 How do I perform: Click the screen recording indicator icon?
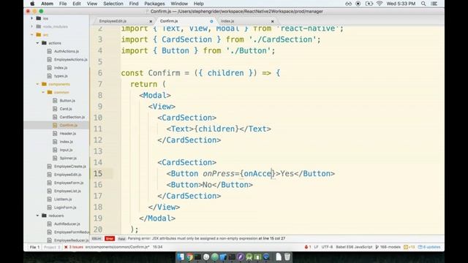[358, 4]
